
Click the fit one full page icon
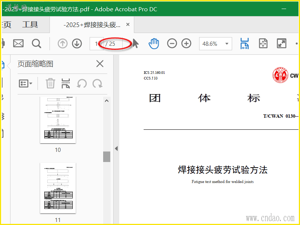coord(263,43)
